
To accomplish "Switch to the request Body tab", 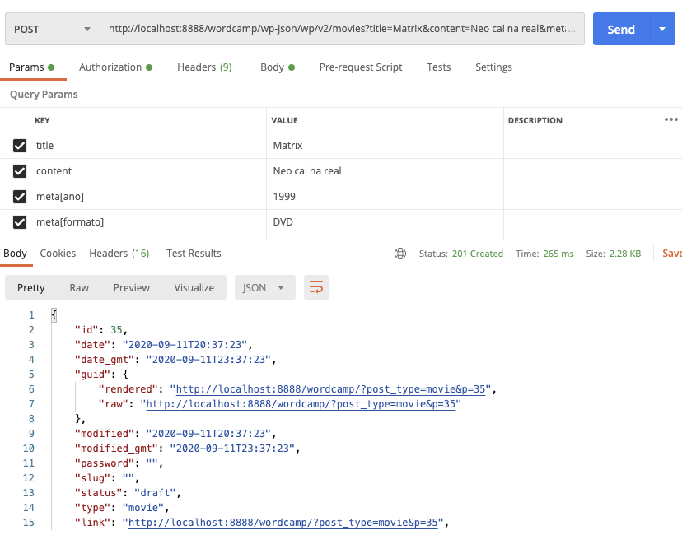I will (278, 67).
